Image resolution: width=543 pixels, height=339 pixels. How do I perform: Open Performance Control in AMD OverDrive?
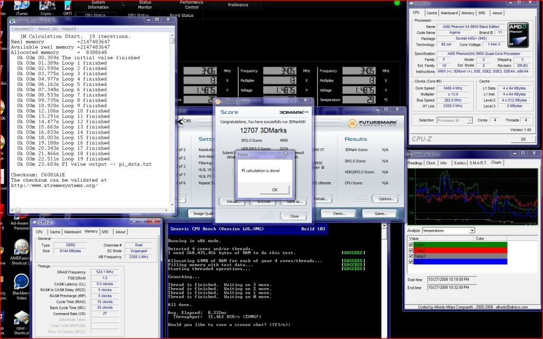coord(191,4)
